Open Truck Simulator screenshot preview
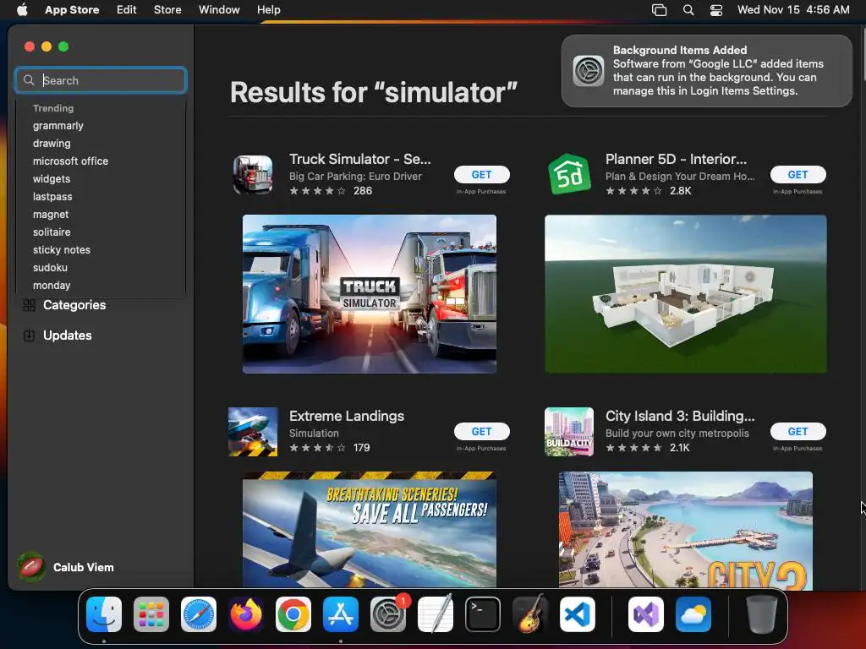Image resolution: width=866 pixels, height=649 pixels. point(370,294)
